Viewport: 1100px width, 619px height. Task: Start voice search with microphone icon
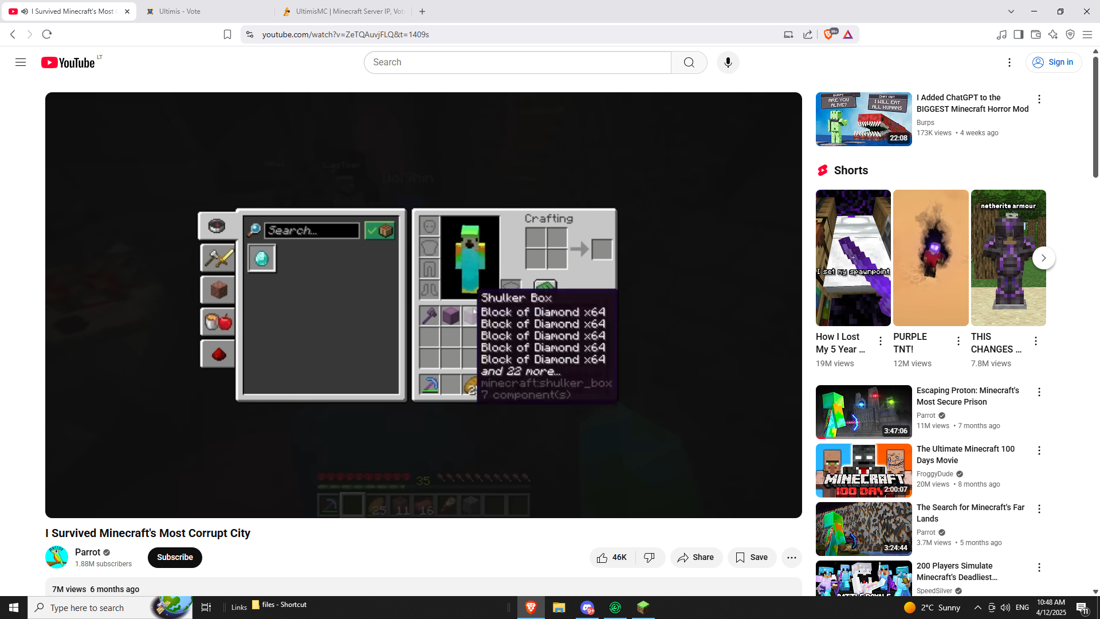point(728,62)
